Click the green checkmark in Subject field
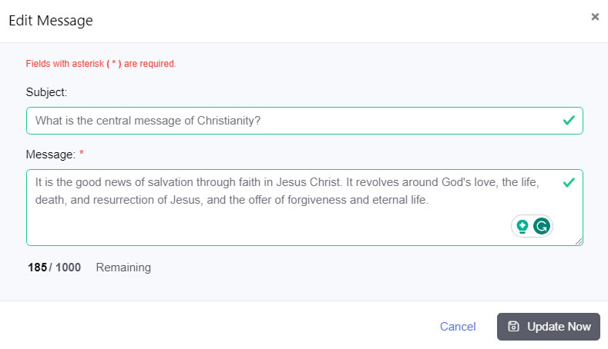This screenshot has height=349, width=608. [x=569, y=121]
